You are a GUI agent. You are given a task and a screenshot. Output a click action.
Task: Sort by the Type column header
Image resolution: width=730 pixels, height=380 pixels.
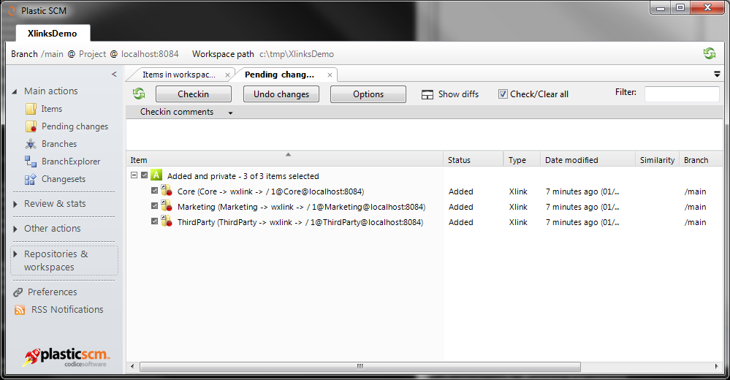522,160
